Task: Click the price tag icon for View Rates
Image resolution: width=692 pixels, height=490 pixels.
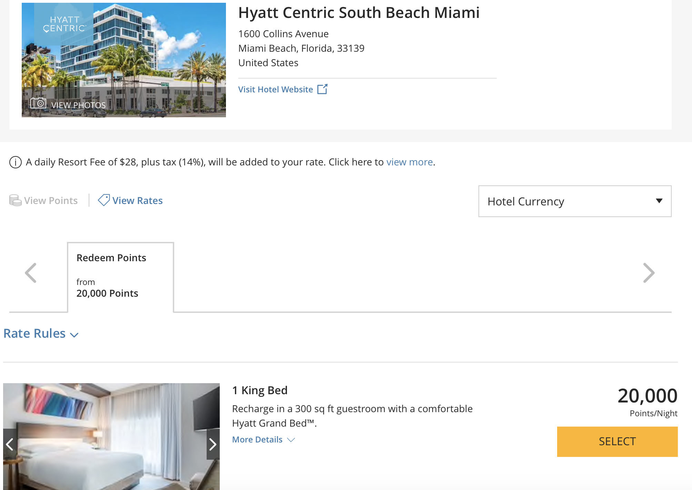Action: [x=103, y=200]
